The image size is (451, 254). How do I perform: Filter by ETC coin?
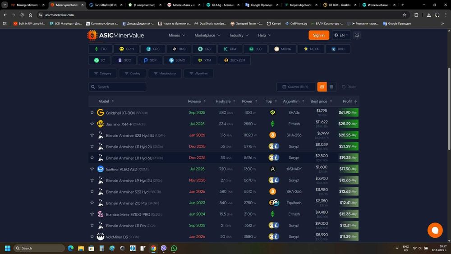tap(101, 49)
